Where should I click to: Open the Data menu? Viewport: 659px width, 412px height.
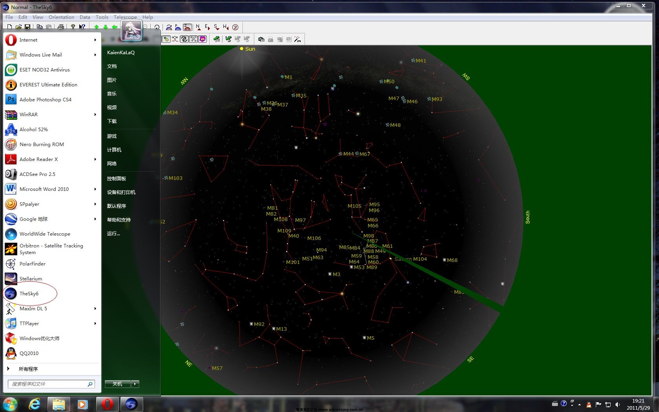click(85, 17)
